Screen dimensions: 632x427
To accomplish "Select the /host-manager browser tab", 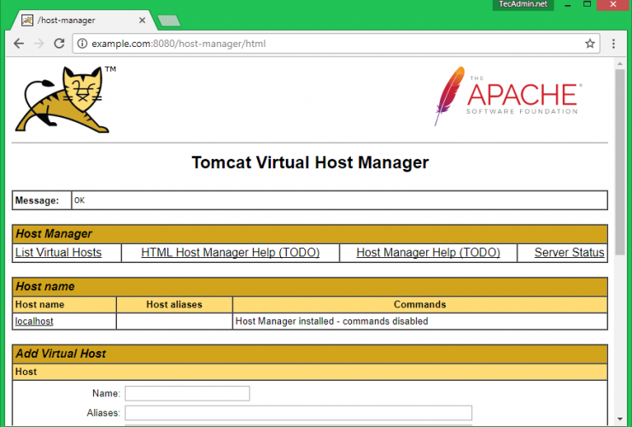I will click(77, 19).
